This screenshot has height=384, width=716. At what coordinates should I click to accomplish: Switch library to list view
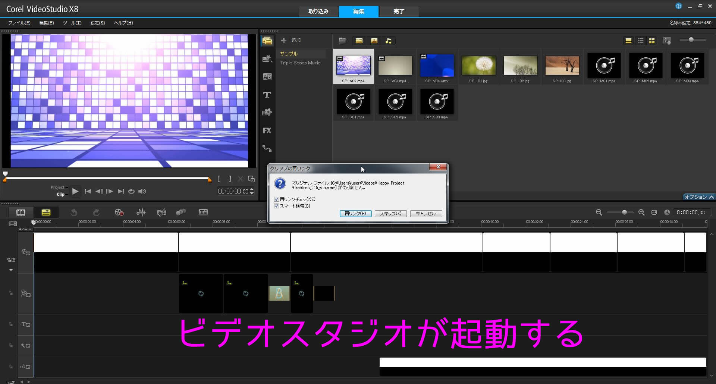click(640, 41)
